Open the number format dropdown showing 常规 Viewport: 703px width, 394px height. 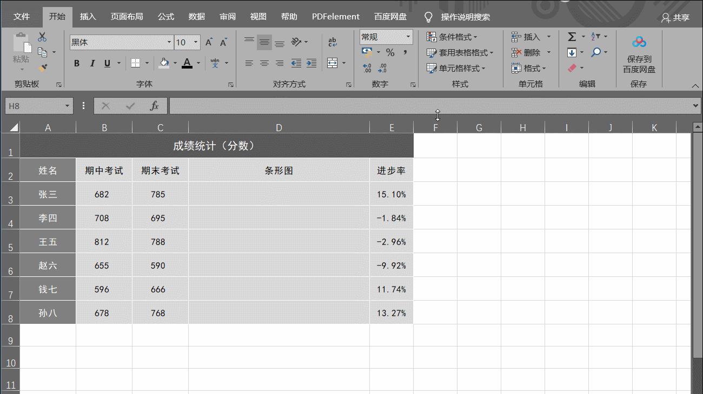click(385, 36)
